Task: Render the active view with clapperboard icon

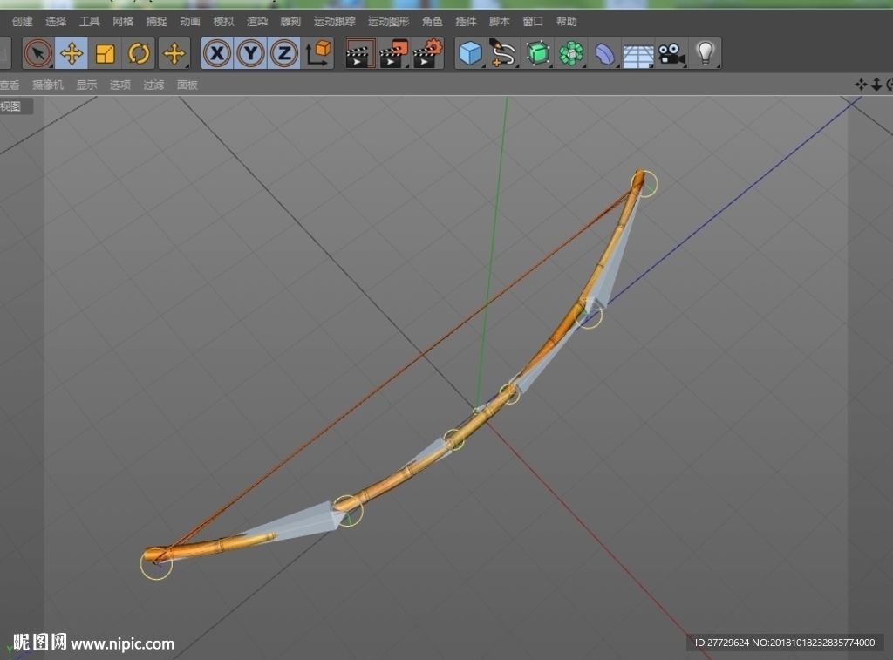Action: click(x=360, y=53)
